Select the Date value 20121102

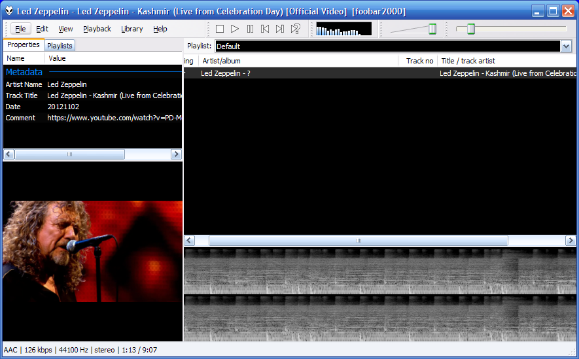tap(63, 107)
